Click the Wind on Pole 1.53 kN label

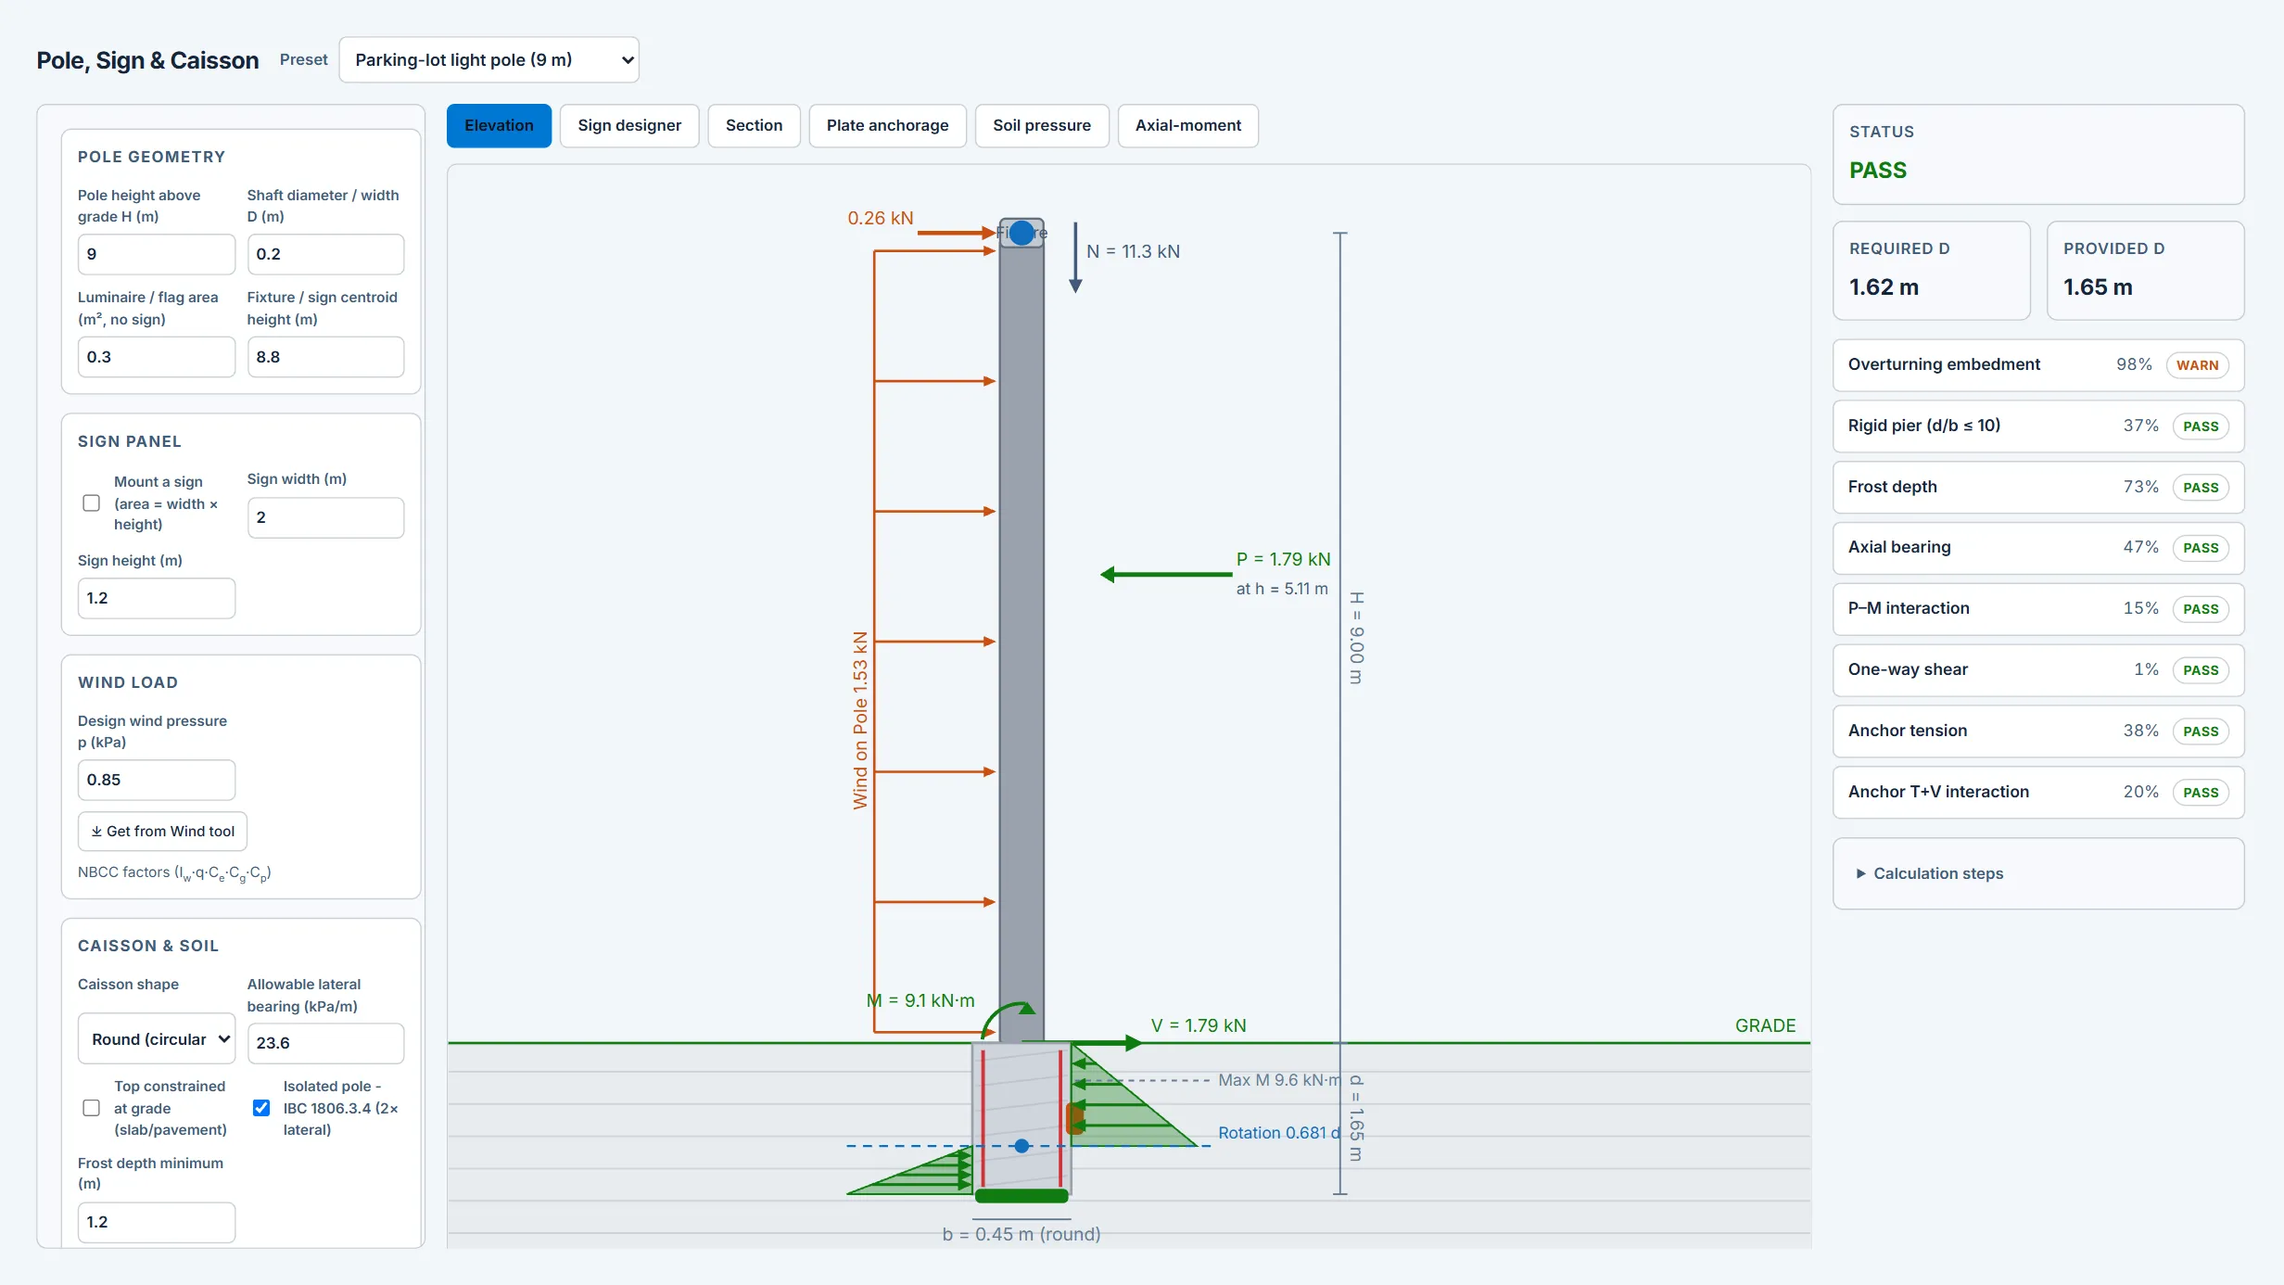pos(860,720)
